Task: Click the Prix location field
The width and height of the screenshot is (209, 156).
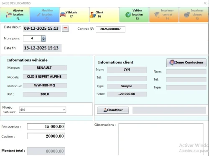Action: [46, 127]
